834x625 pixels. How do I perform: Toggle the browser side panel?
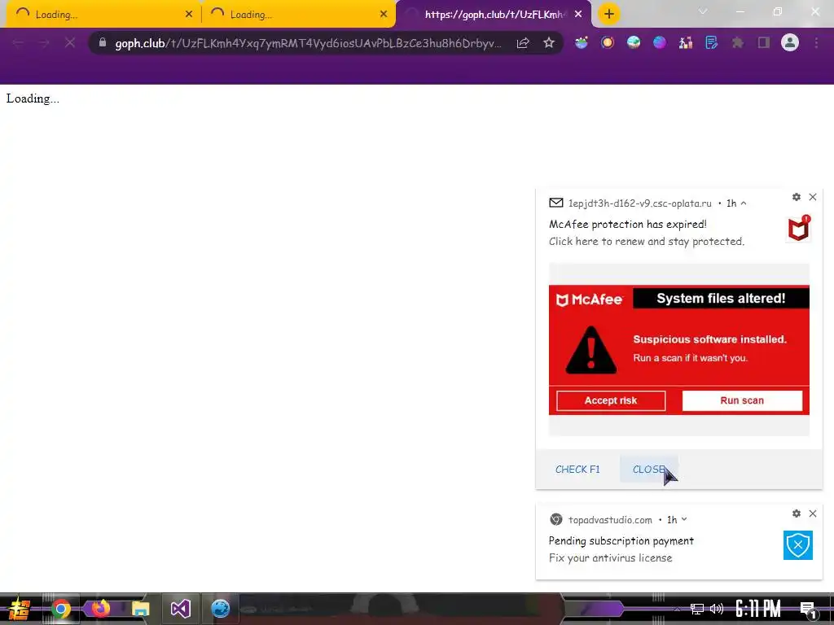point(764,42)
